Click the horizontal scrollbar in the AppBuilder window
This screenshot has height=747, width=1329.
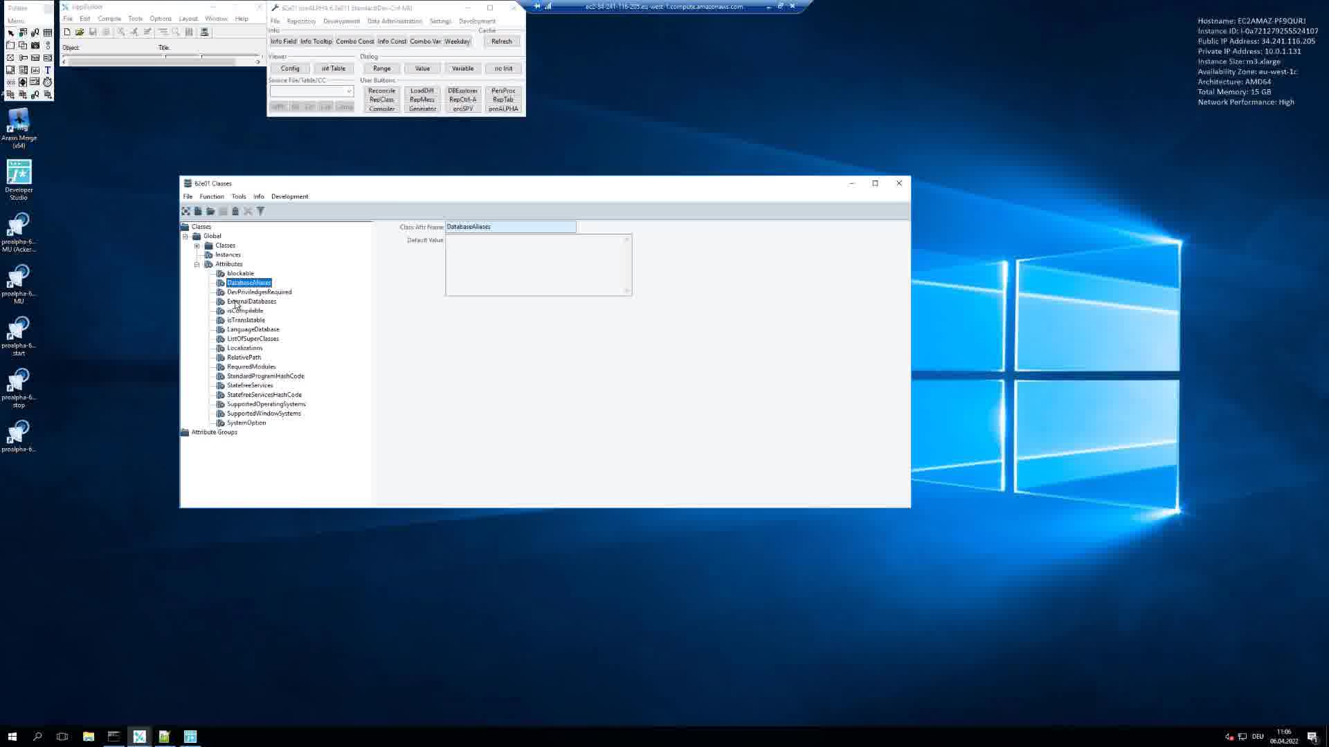[x=161, y=62]
